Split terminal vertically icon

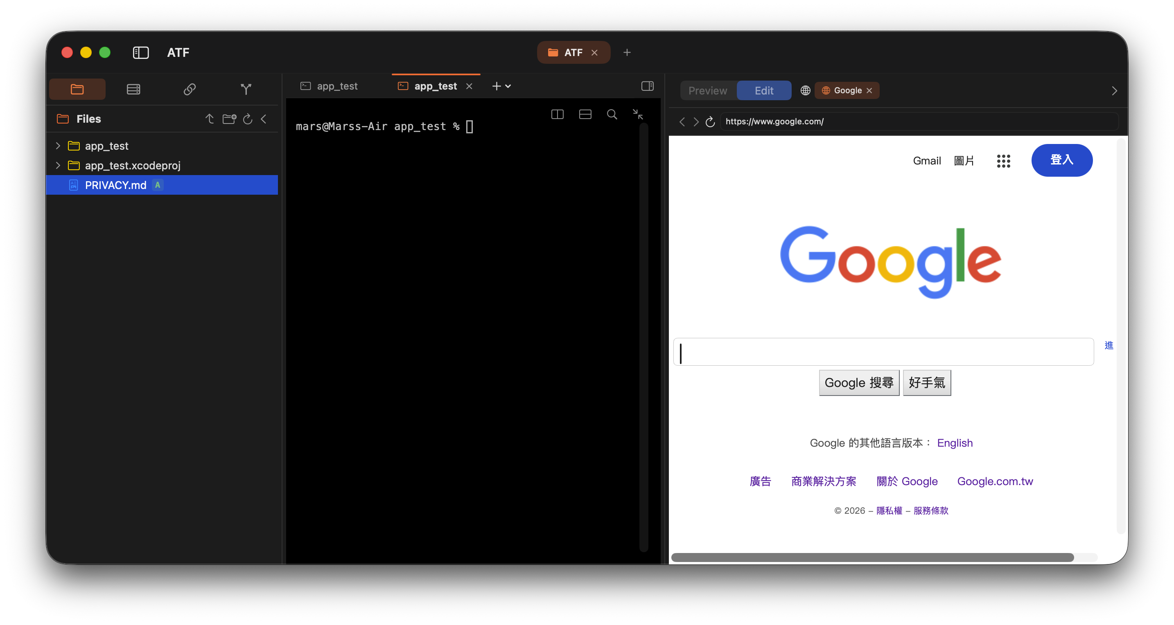point(557,115)
